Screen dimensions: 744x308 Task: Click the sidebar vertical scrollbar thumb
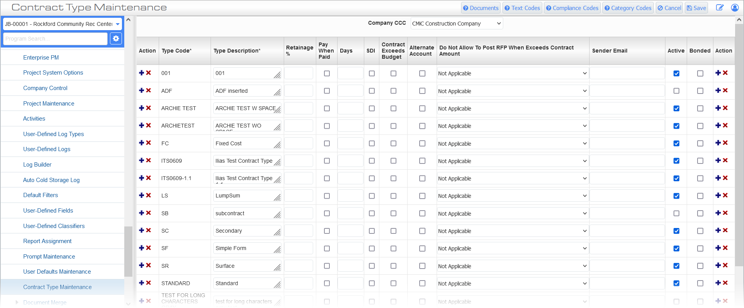tap(128, 251)
